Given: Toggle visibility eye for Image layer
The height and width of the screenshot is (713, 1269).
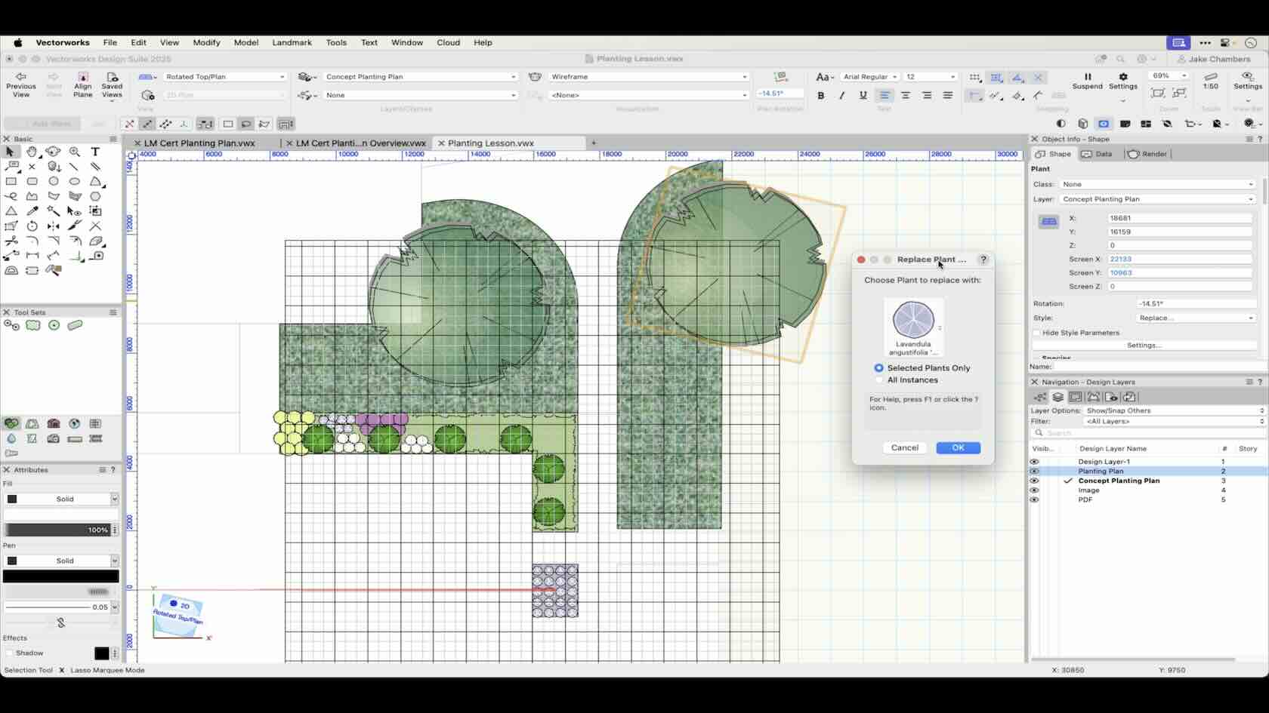Looking at the screenshot, I should [x=1034, y=490].
